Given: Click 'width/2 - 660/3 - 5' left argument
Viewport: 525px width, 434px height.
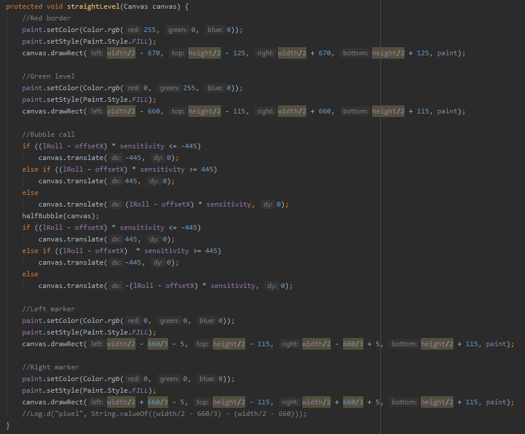Looking at the screenshot, I should point(145,344).
